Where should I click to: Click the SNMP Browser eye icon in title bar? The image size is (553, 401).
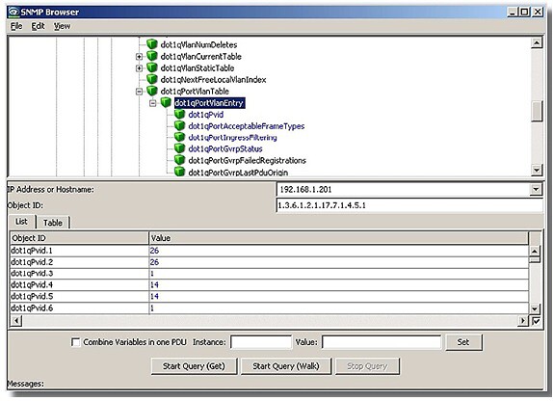click(x=13, y=12)
